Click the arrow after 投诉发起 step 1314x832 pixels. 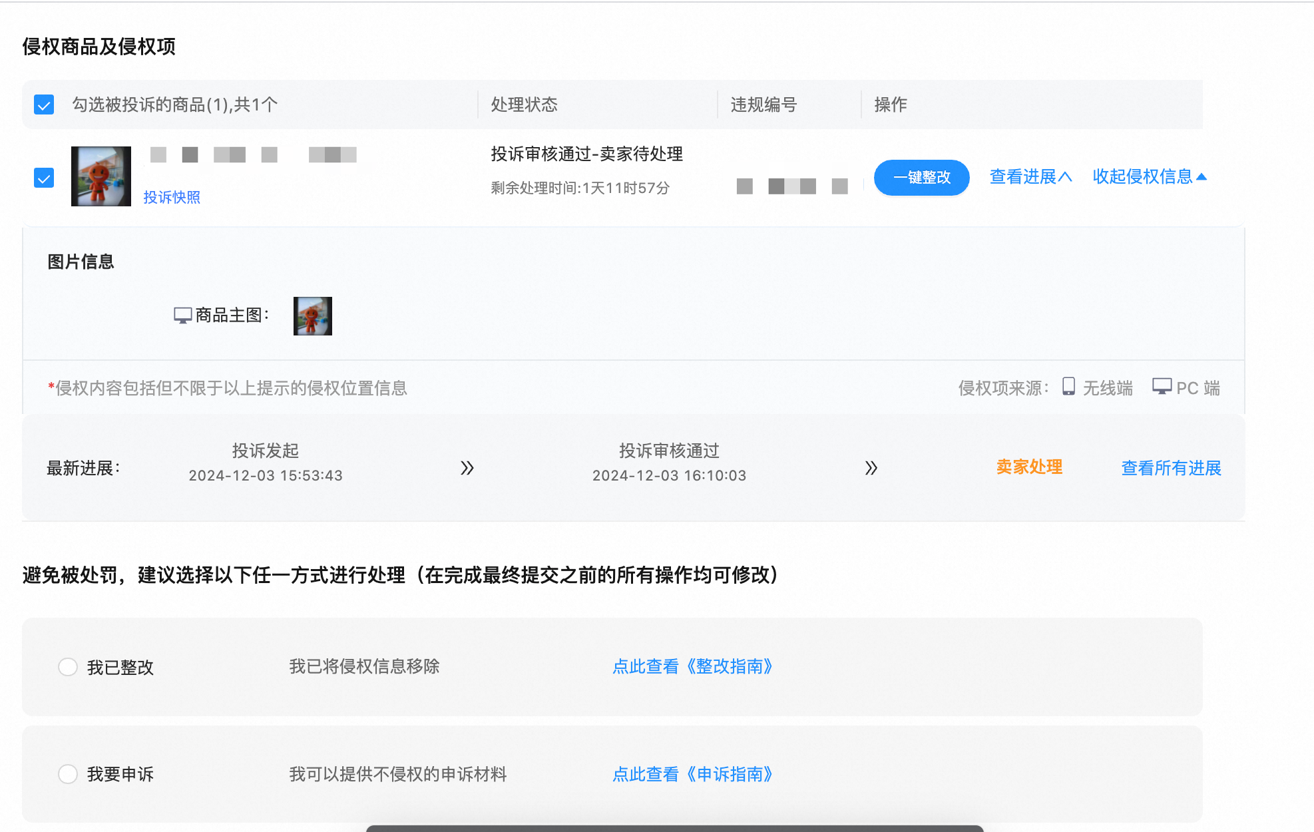[x=467, y=468]
